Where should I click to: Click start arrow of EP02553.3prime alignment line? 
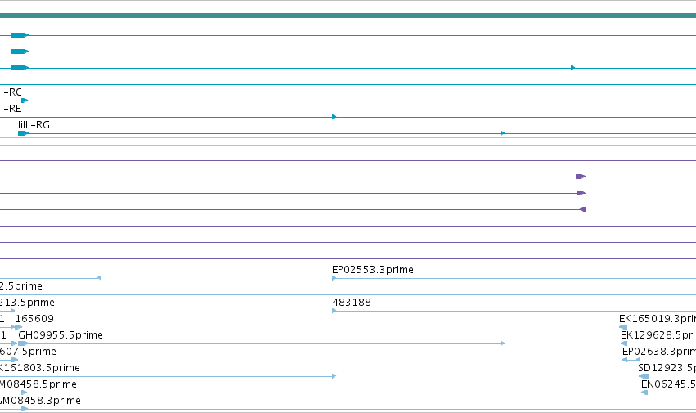[335, 278]
